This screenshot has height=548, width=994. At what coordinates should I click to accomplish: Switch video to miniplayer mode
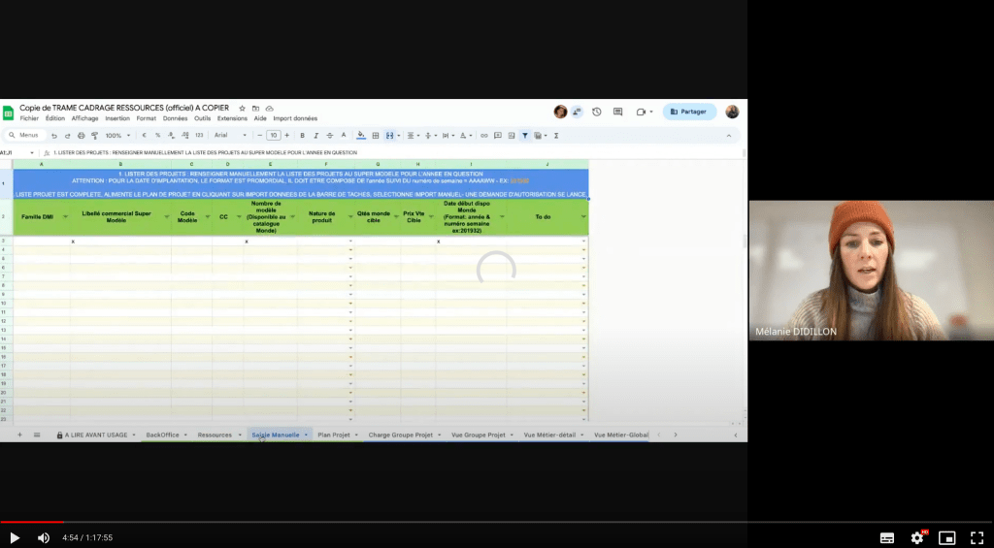(x=947, y=537)
